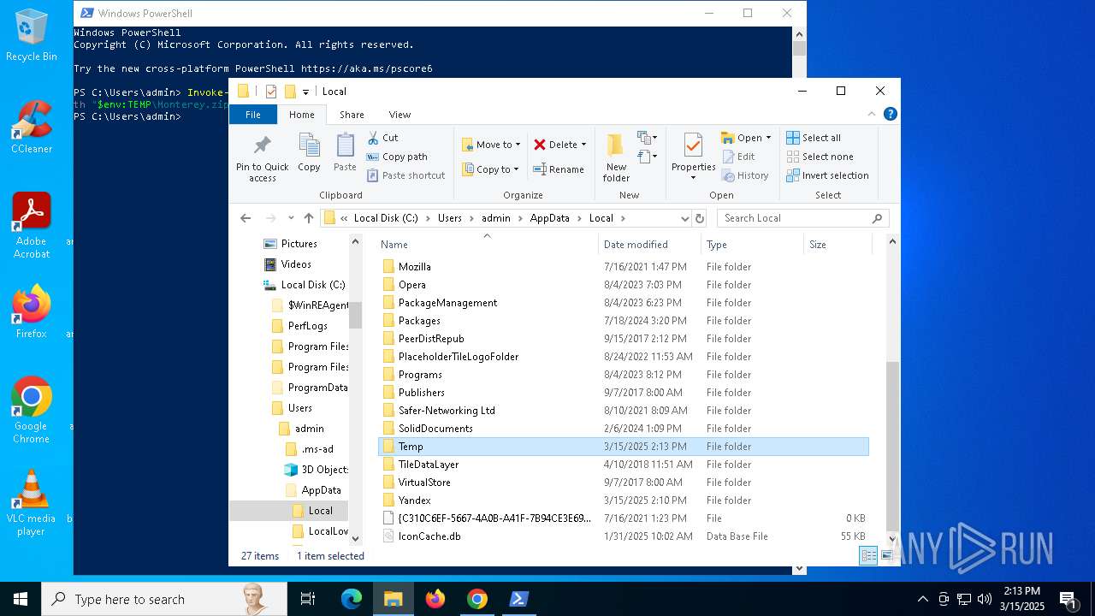Open Task View on taskbar

click(308, 599)
